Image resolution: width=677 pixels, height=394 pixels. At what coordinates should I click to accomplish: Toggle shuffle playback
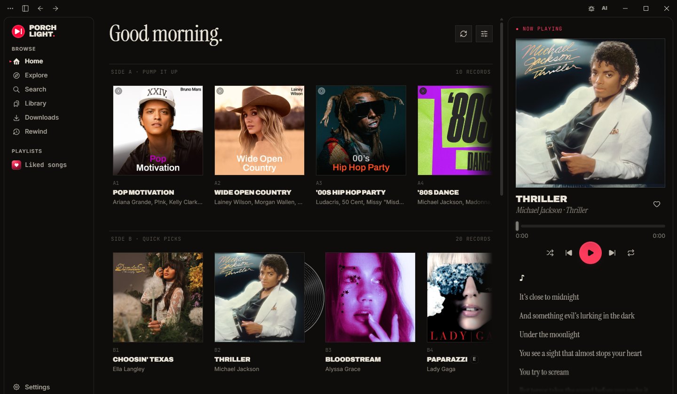tap(550, 253)
